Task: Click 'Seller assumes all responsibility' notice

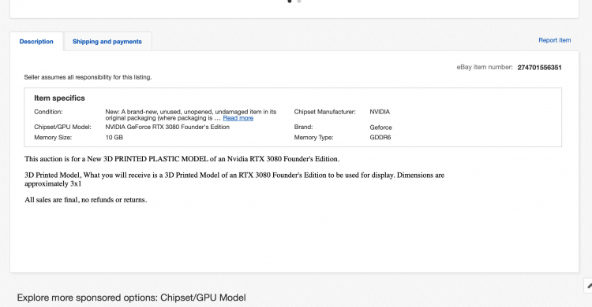Action: (88, 77)
